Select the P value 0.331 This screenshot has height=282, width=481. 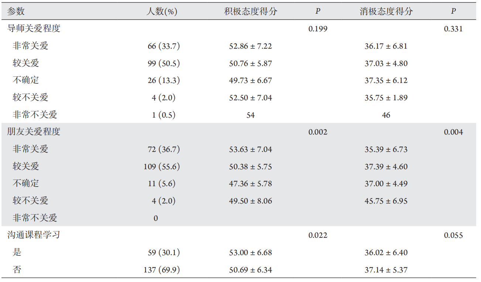click(453, 29)
